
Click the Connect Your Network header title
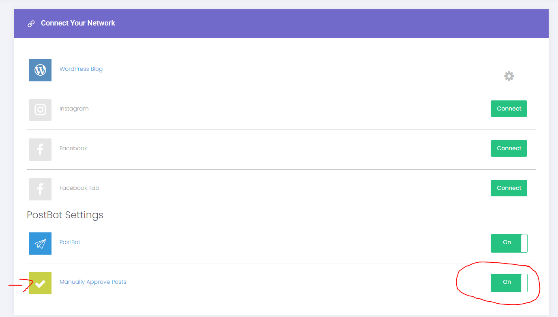point(78,23)
